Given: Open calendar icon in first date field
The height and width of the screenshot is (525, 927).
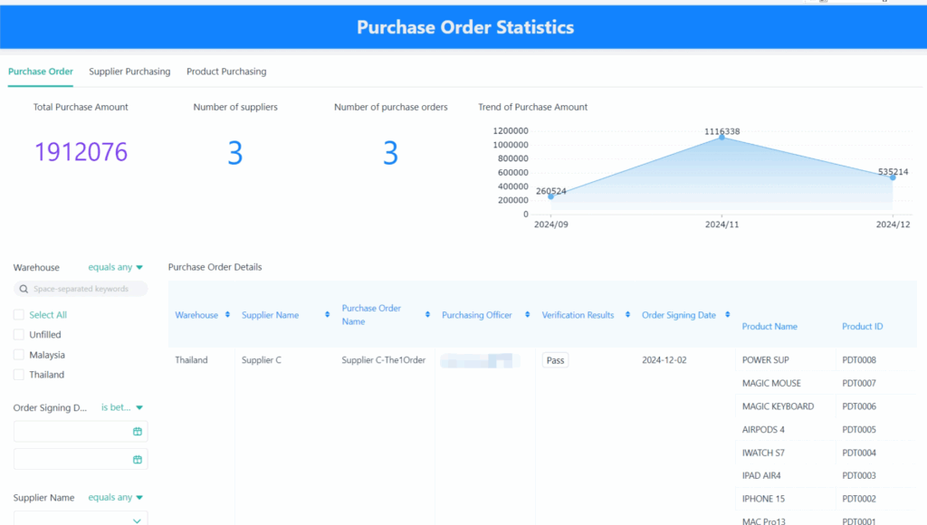Looking at the screenshot, I should tap(138, 432).
